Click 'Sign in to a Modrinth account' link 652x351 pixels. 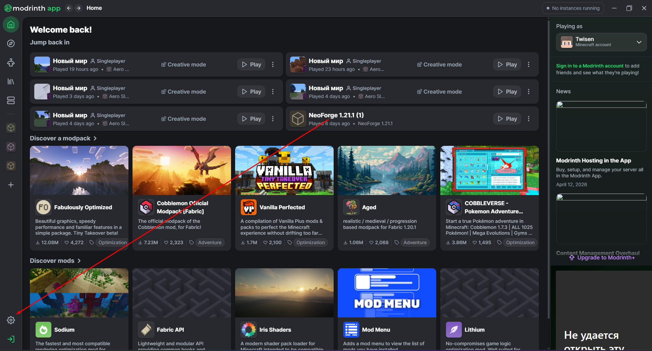click(590, 66)
